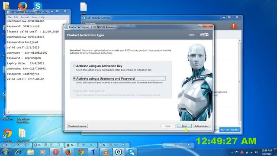The width and height of the screenshot is (277, 156).
Task: Click Notepad line Expiry Date : 23/4/2015
Action: point(26,63)
